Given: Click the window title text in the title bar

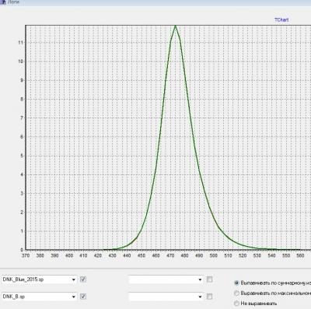Looking at the screenshot, I should [13, 2].
